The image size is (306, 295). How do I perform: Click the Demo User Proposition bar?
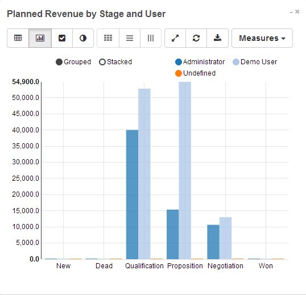185,171
